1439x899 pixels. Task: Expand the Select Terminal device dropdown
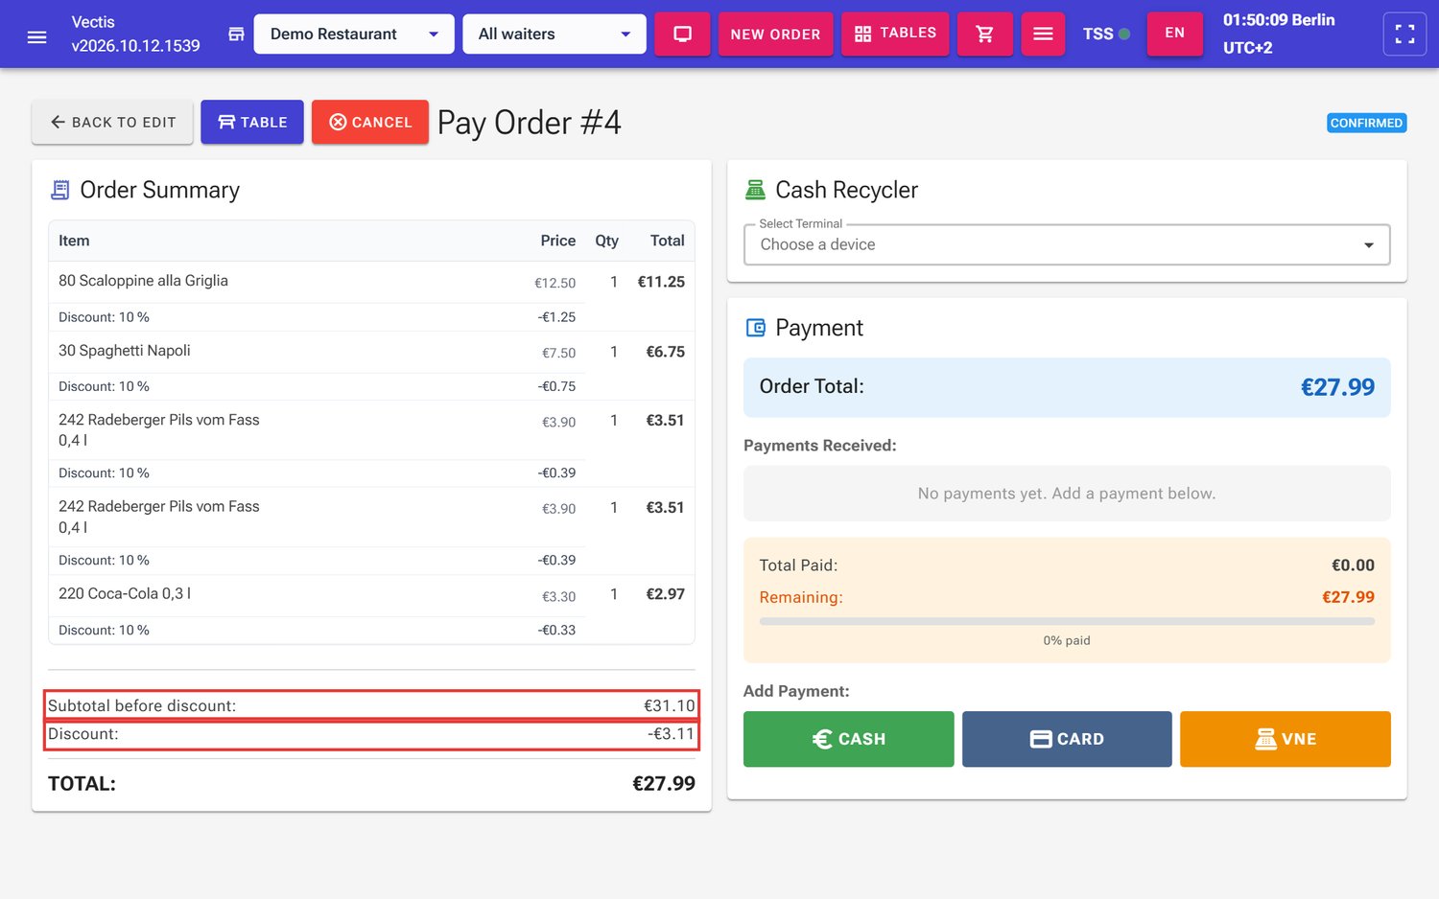[x=1067, y=244]
